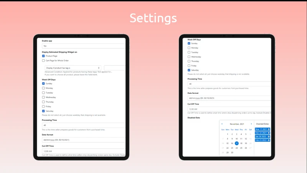The image size is (307, 173).
Task: Open the Enable app dropdown
Action: (84, 46)
